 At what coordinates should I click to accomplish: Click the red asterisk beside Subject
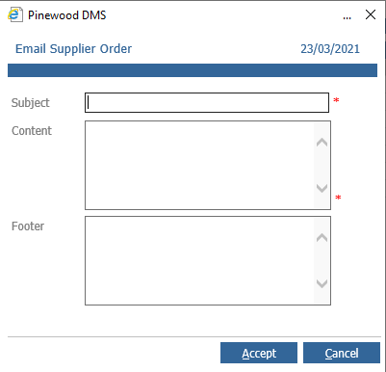click(336, 100)
